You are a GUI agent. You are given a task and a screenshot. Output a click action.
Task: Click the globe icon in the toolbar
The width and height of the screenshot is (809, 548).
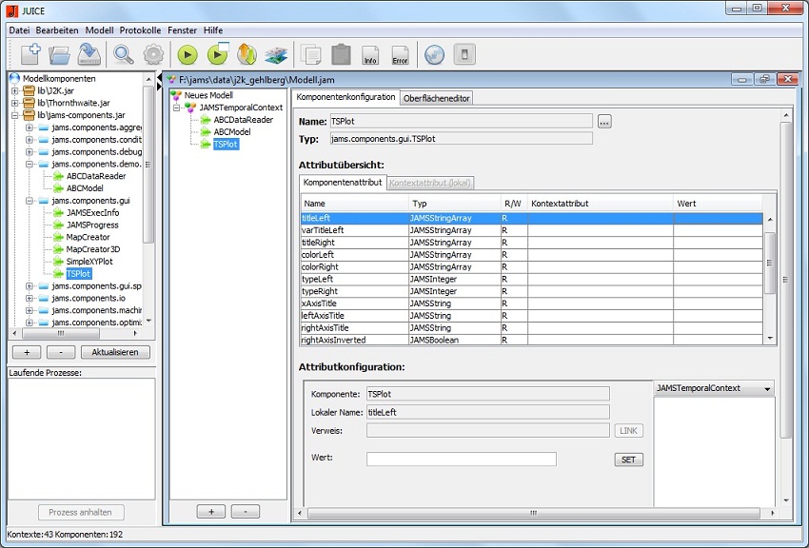(x=434, y=55)
